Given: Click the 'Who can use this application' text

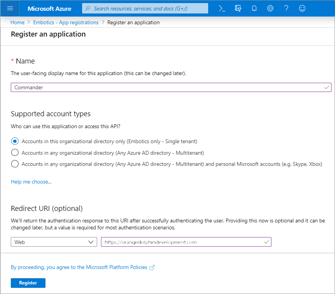Looking at the screenshot, I should click(66, 127).
